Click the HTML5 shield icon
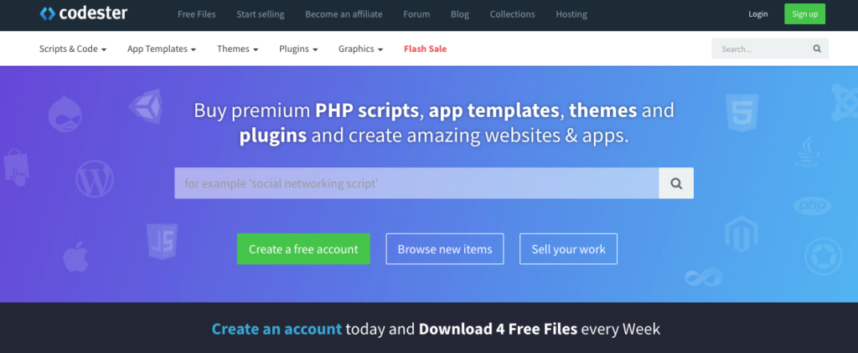The height and width of the screenshot is (353, 858). [x=742, y=113]
